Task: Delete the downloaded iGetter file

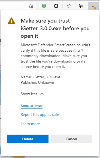Action: [x=28, y=139]
